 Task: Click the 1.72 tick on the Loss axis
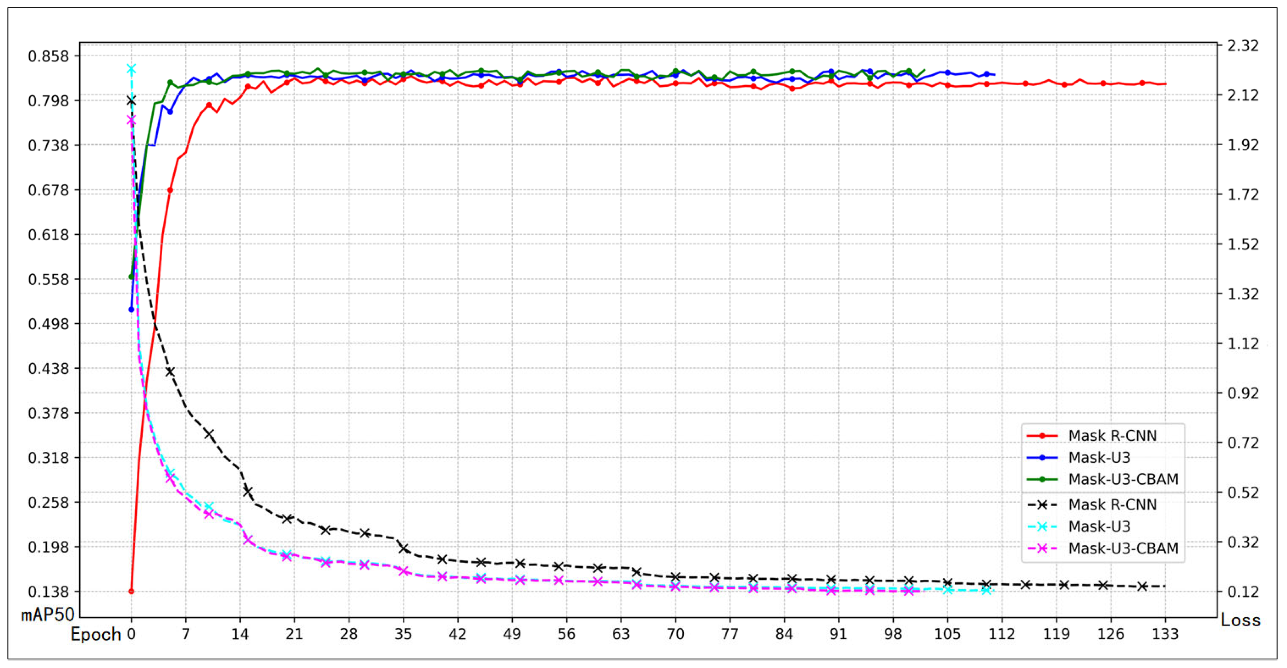1243,194
